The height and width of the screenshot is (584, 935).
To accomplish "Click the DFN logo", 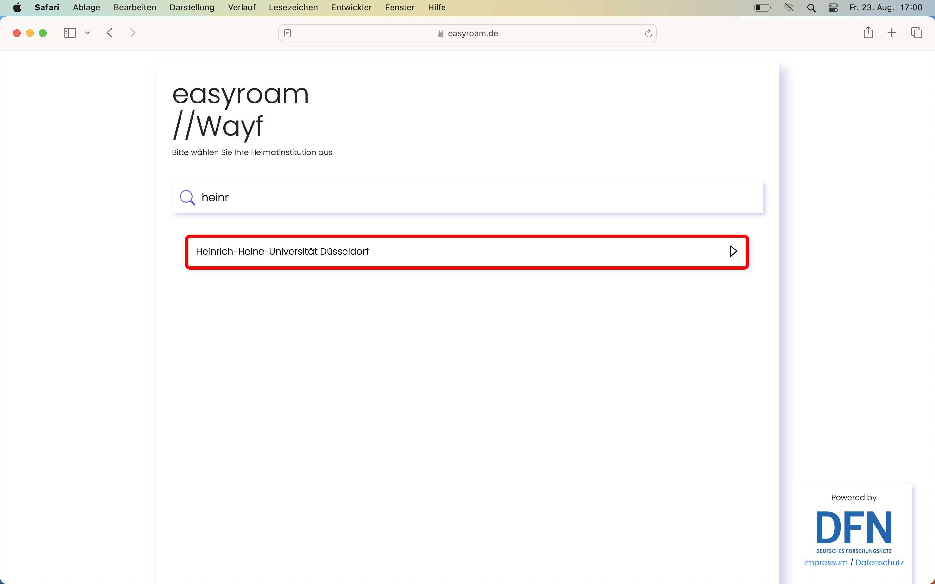I will (854, 531).
